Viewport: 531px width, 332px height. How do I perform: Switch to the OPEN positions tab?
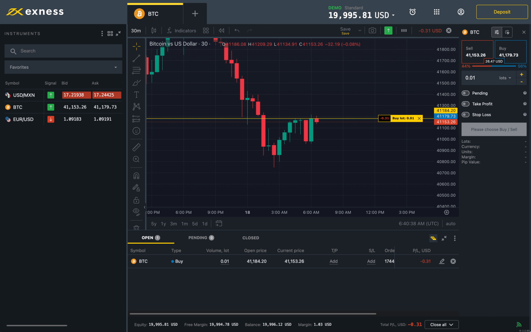[151, 238]
